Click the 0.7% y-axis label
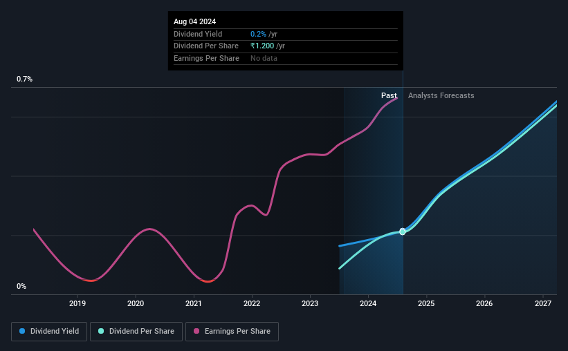568x351 pixels. point(25,79)
